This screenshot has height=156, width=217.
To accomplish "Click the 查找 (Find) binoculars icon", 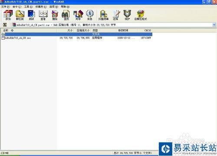I will coord(66,15).
